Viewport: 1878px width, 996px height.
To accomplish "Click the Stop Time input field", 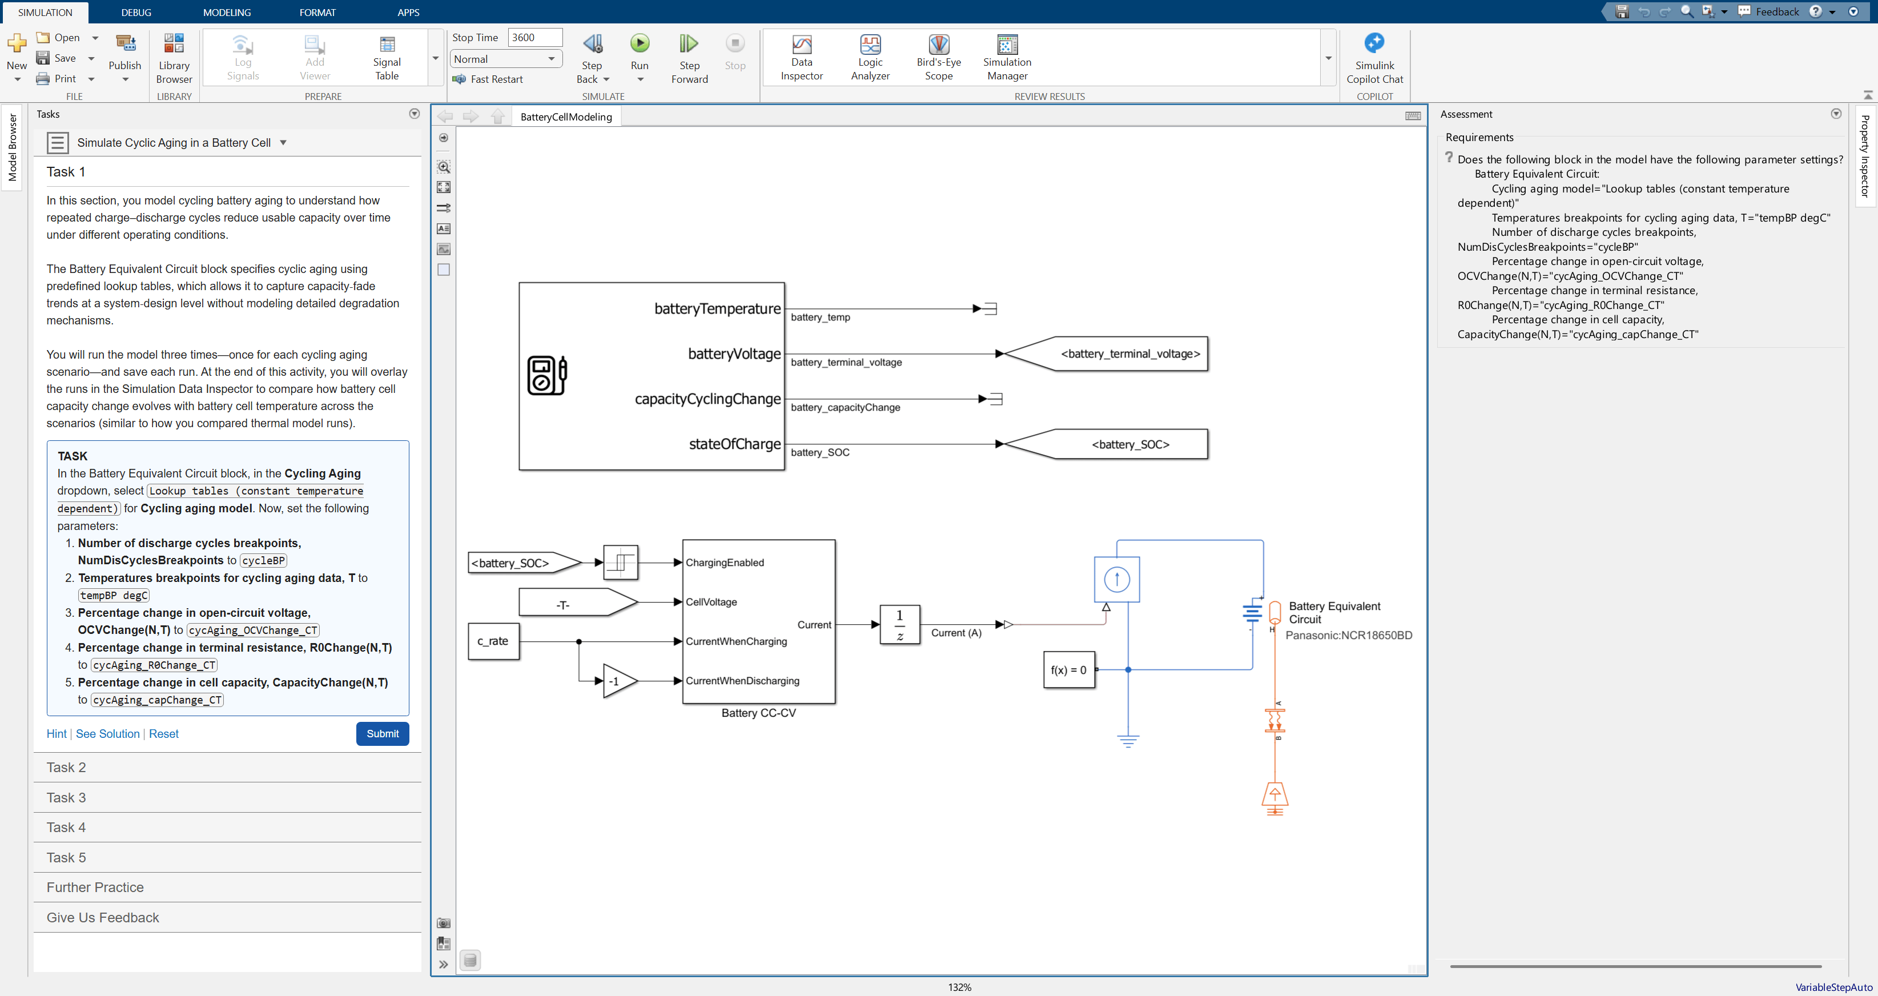I will pos(535,37).
